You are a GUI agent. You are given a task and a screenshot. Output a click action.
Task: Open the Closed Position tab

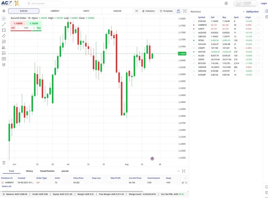pyautogui.click(x=47, y=171)
